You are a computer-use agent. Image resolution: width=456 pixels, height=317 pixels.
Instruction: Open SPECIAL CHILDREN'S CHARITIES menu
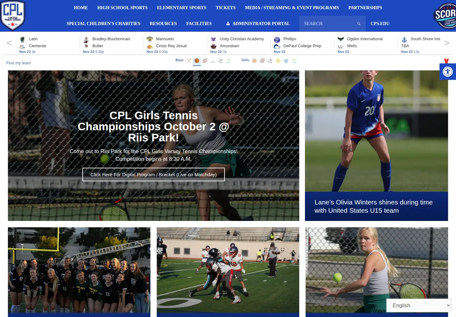[103, 23]
